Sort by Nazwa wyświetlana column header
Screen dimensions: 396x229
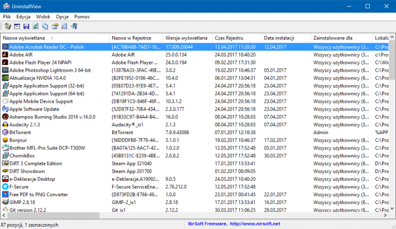(55, 38)
